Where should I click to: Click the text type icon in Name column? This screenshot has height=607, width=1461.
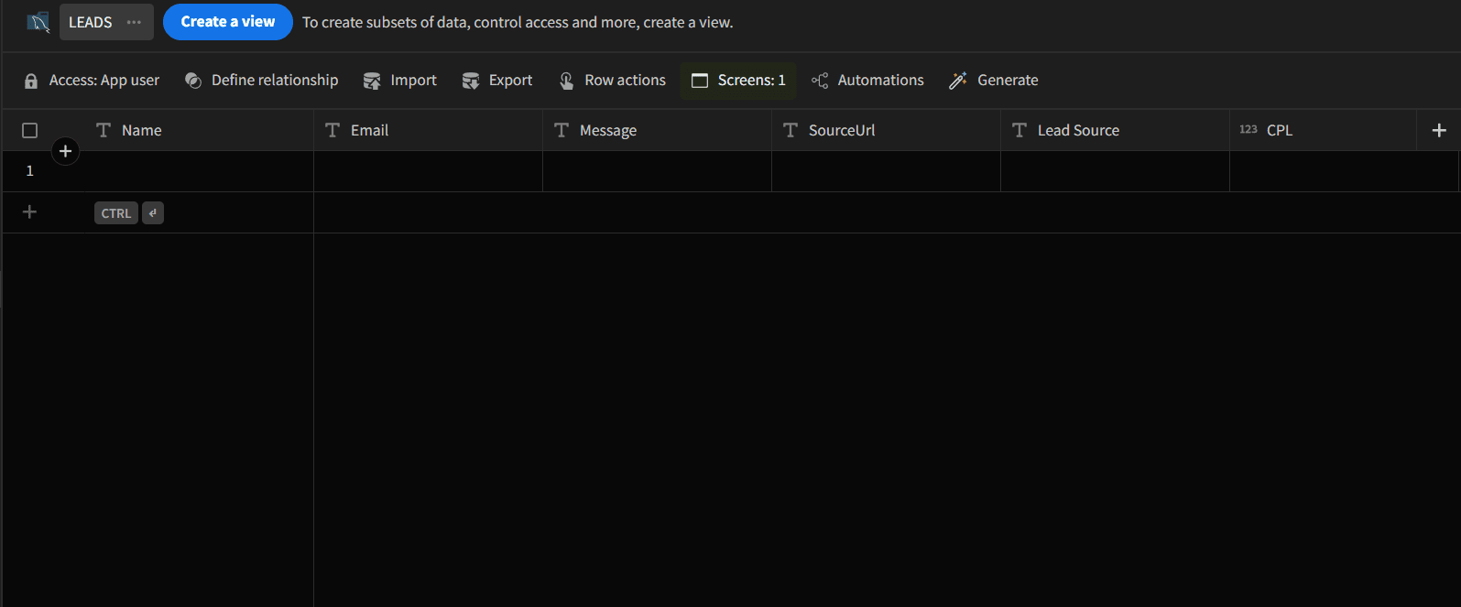104,130
